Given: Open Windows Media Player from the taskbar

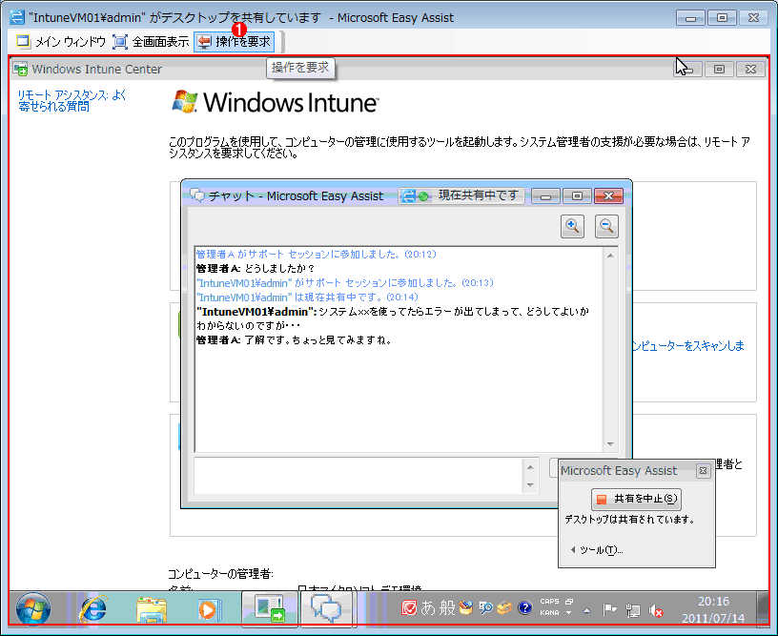Looking at the screenshot, I should click(x=209, y=609).
